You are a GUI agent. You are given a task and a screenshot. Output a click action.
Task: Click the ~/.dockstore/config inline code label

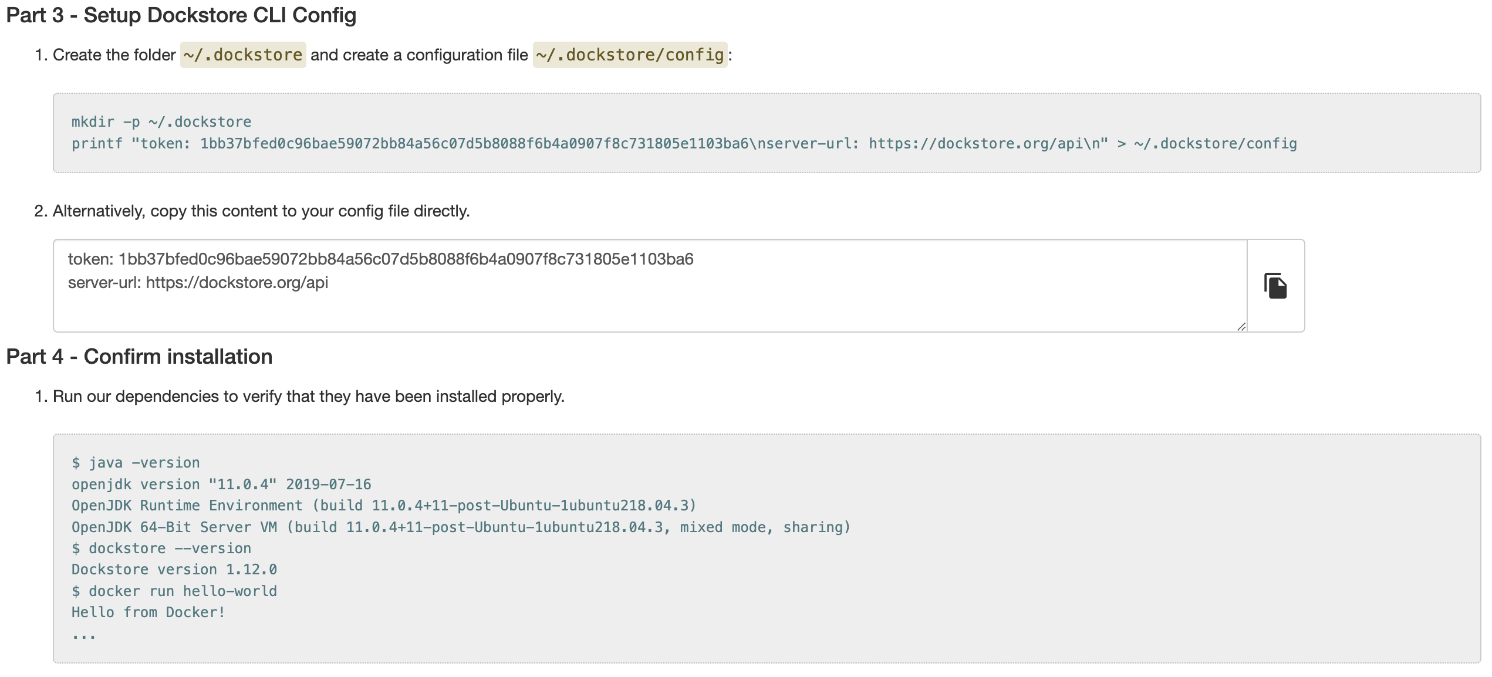coord(630,55)
